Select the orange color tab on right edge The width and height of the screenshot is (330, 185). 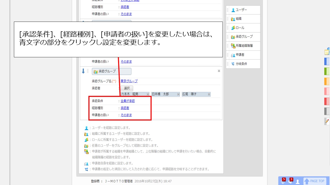327,81
